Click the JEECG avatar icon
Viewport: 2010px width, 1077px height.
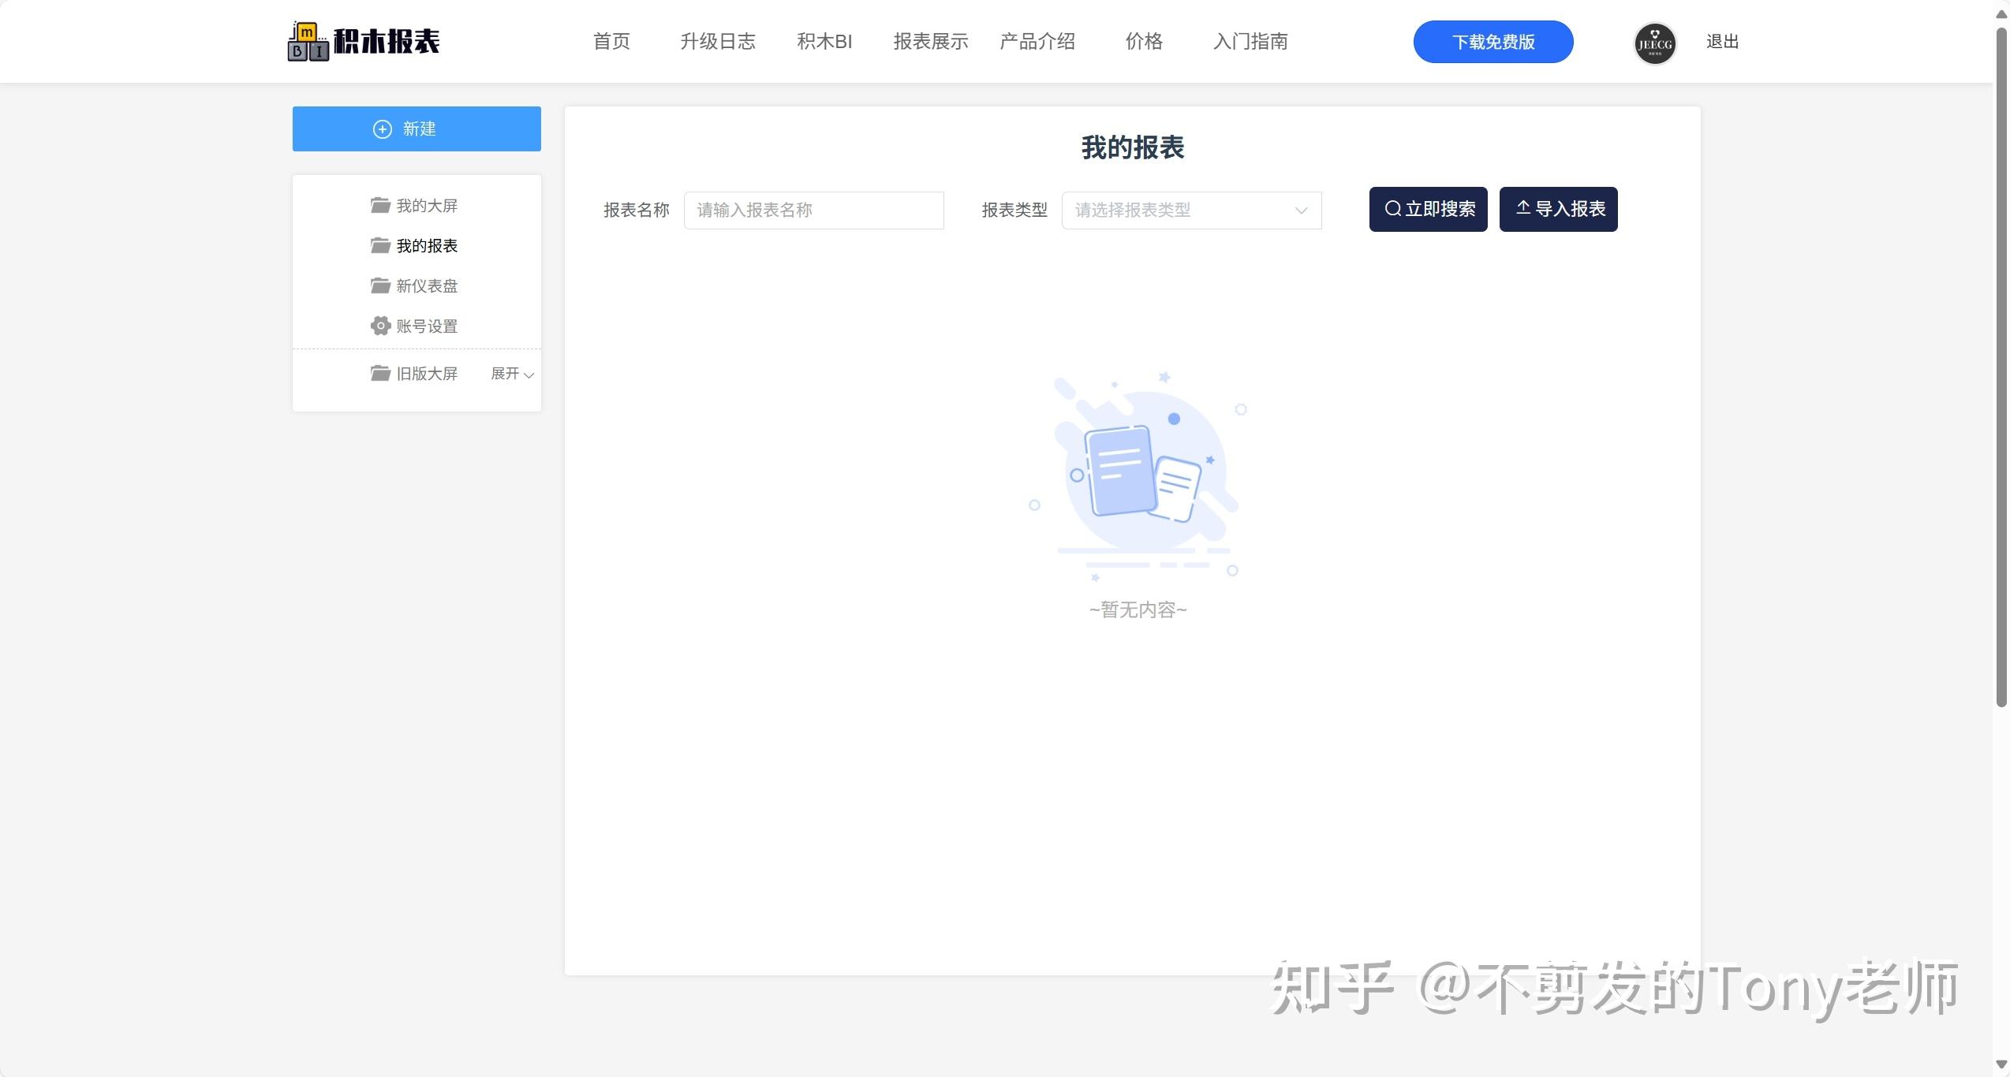pyautogui.click(x=1654, y=43)
